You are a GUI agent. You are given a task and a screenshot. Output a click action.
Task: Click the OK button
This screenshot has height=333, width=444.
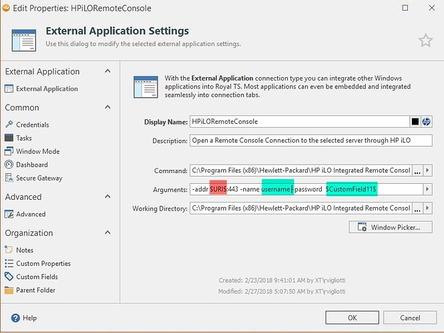click(x=352, y=318)
